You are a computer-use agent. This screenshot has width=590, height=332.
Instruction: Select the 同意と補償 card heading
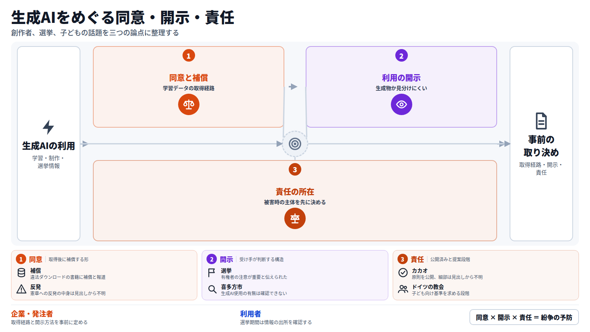[x=189, y=78]
